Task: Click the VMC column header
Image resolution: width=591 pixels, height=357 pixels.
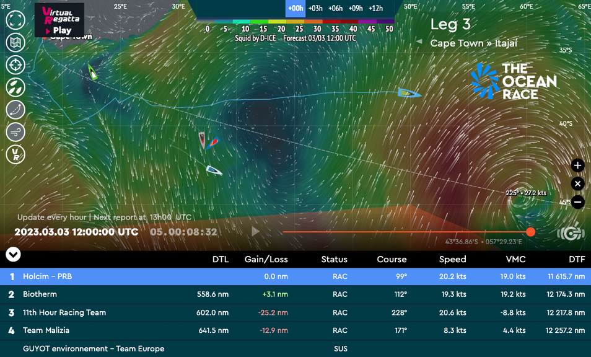Action: [x=515, y=259]
